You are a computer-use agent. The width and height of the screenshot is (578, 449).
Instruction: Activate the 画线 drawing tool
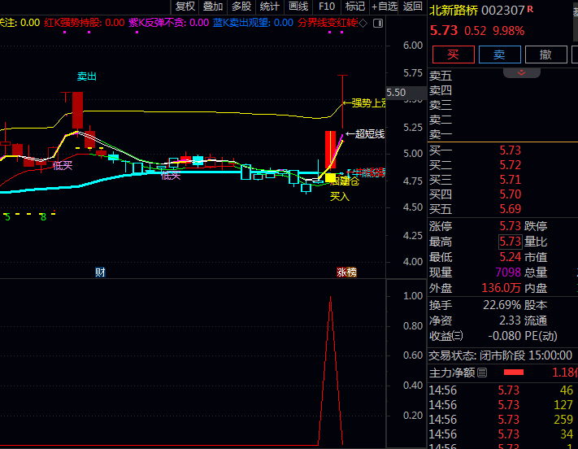coord(298,7)
